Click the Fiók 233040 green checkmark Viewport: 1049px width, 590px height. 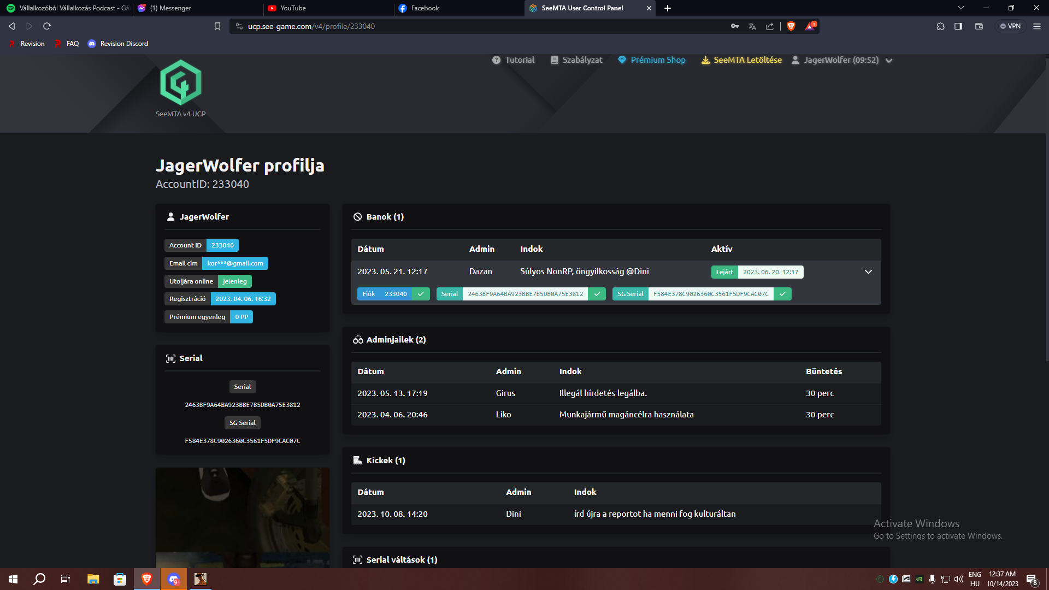click(421, 294)
